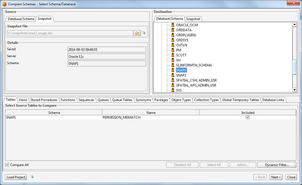Click the Next button to proceed

(276, 177)
